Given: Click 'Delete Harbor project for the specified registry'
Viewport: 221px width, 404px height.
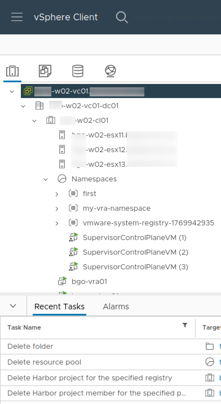Looking at the screenshot, I should pos(90,378).
